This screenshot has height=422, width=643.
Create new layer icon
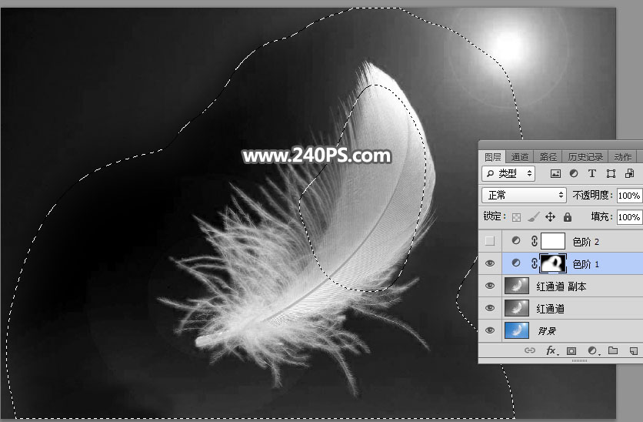[x=634, y=350]
